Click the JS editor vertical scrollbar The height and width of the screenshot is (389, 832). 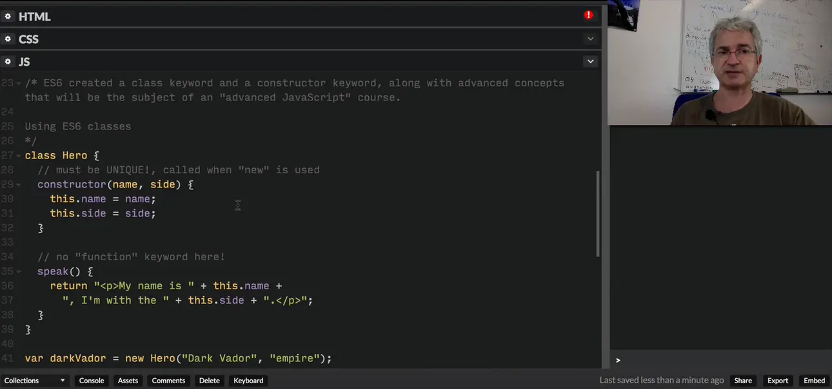click(598, 213)
